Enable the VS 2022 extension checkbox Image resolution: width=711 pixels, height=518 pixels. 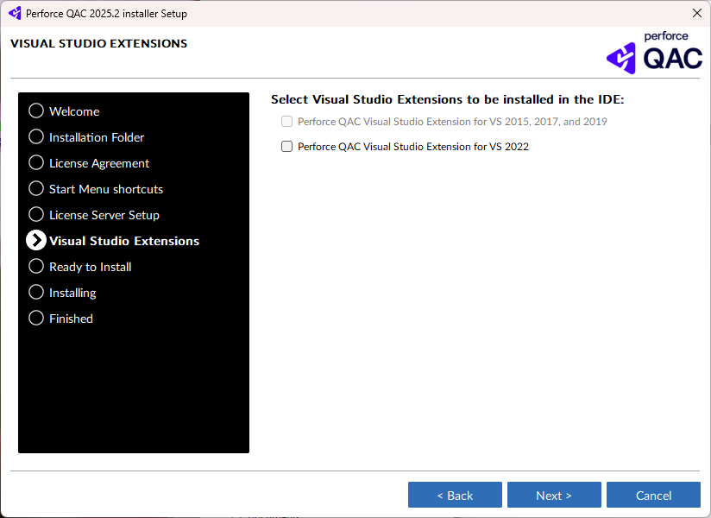(287, 147)
